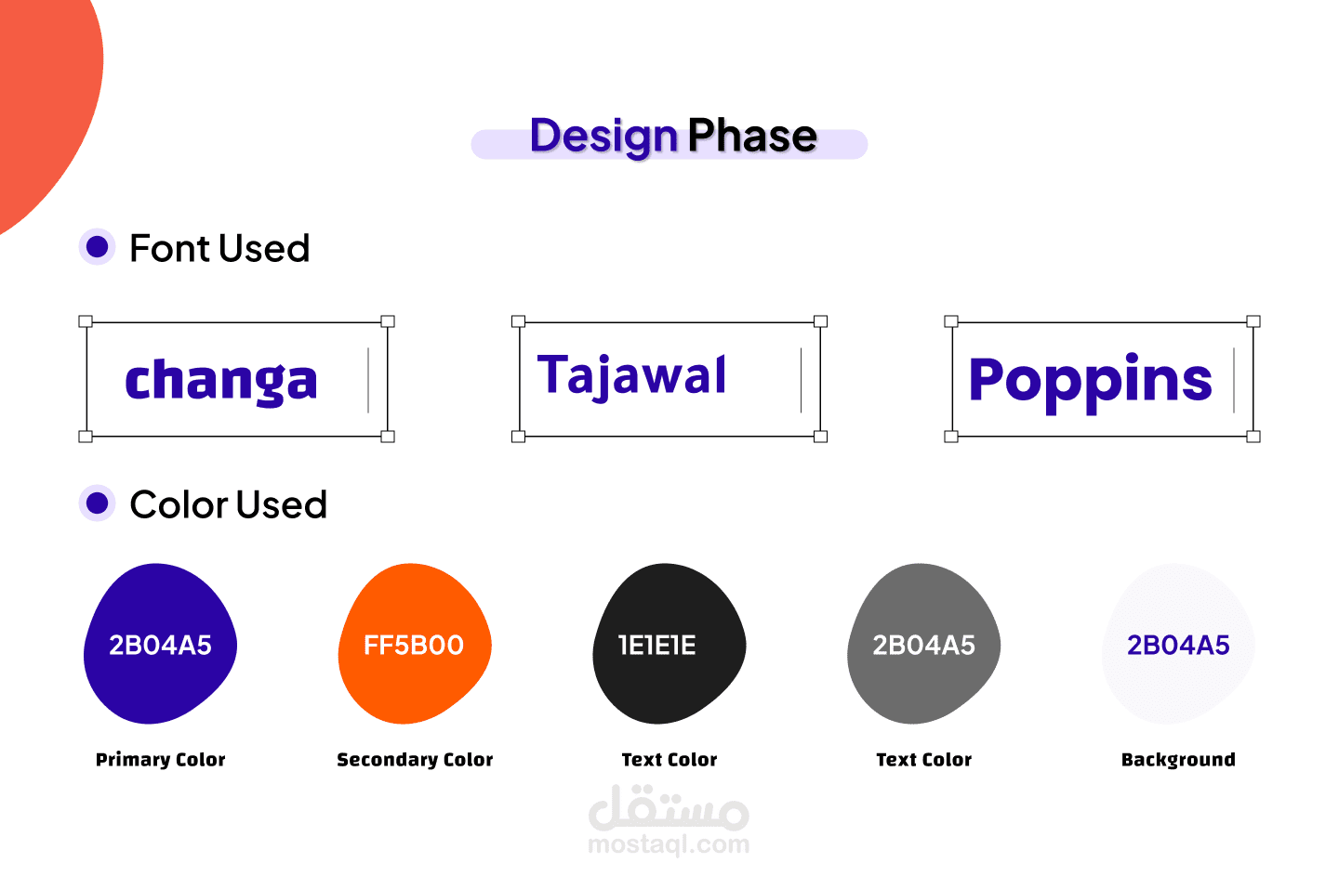
Task: Click the Design Phase heading
Action: point(672,137)
